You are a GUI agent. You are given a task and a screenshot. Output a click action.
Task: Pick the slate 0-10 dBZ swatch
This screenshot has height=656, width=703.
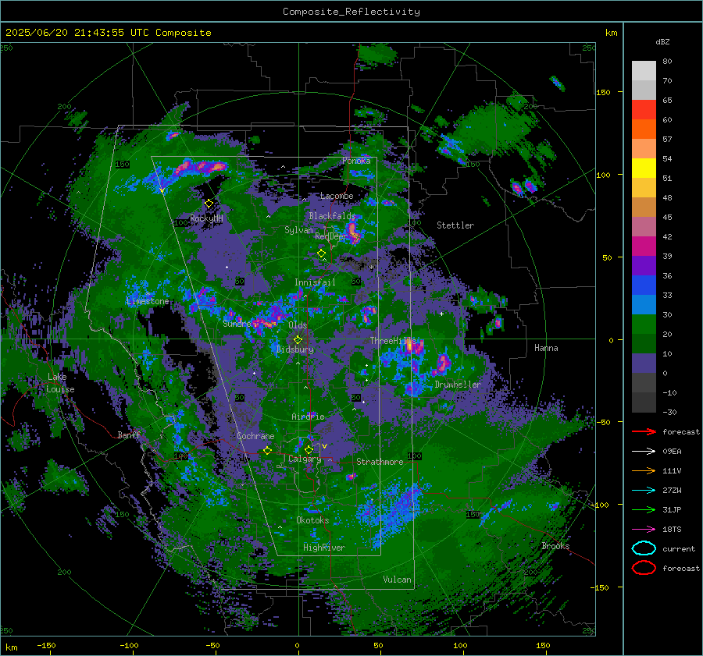[644, 363]
